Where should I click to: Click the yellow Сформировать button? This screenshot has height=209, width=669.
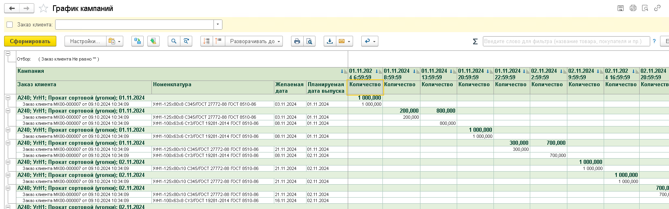30,41
